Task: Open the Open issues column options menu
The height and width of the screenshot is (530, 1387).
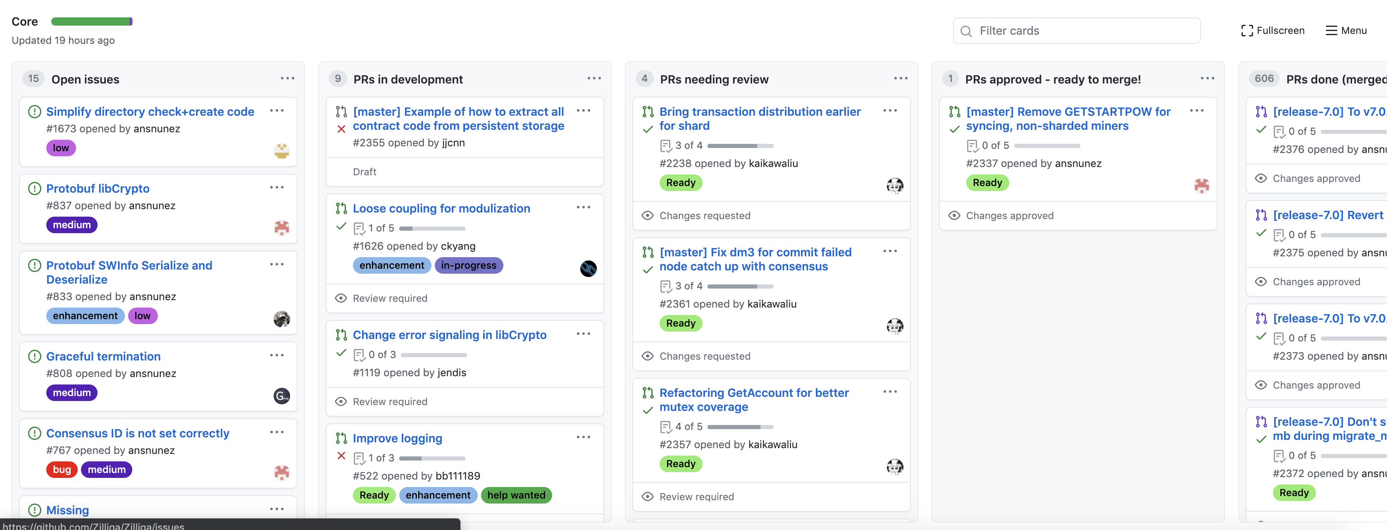Action: pos(288,79)
